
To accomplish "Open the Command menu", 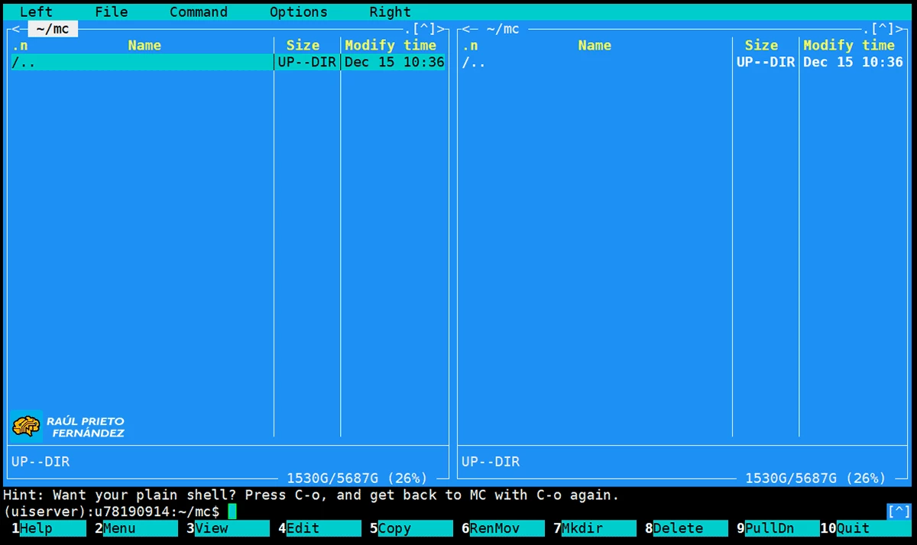I will pos(199,12).
